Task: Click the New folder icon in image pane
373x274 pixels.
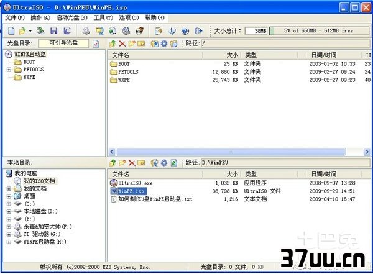Action: click(132, 43)
